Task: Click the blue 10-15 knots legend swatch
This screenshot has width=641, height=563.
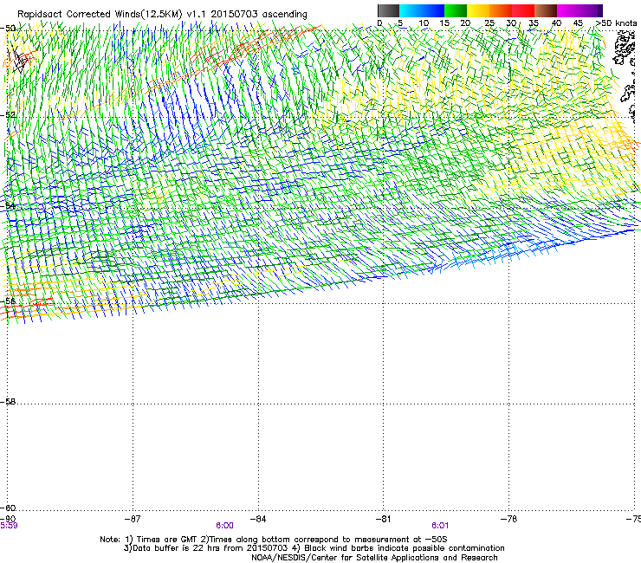Action: point(433,10)
